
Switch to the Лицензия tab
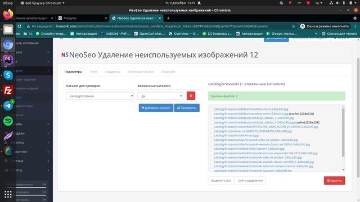click(168, 72)
